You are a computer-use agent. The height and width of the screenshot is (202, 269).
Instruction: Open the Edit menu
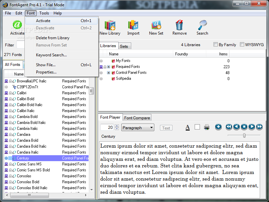[19, 13]
